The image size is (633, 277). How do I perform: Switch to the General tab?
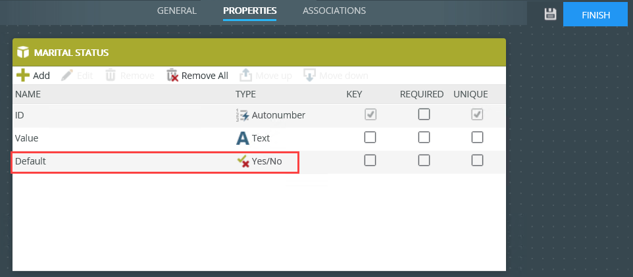click(x=176, y=11)
